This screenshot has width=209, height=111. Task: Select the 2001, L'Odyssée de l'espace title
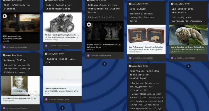[17, 7]
